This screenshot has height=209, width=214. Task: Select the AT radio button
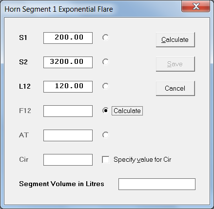106,135
